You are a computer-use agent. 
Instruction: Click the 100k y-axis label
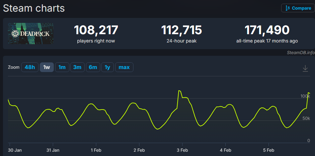point(305,96)
